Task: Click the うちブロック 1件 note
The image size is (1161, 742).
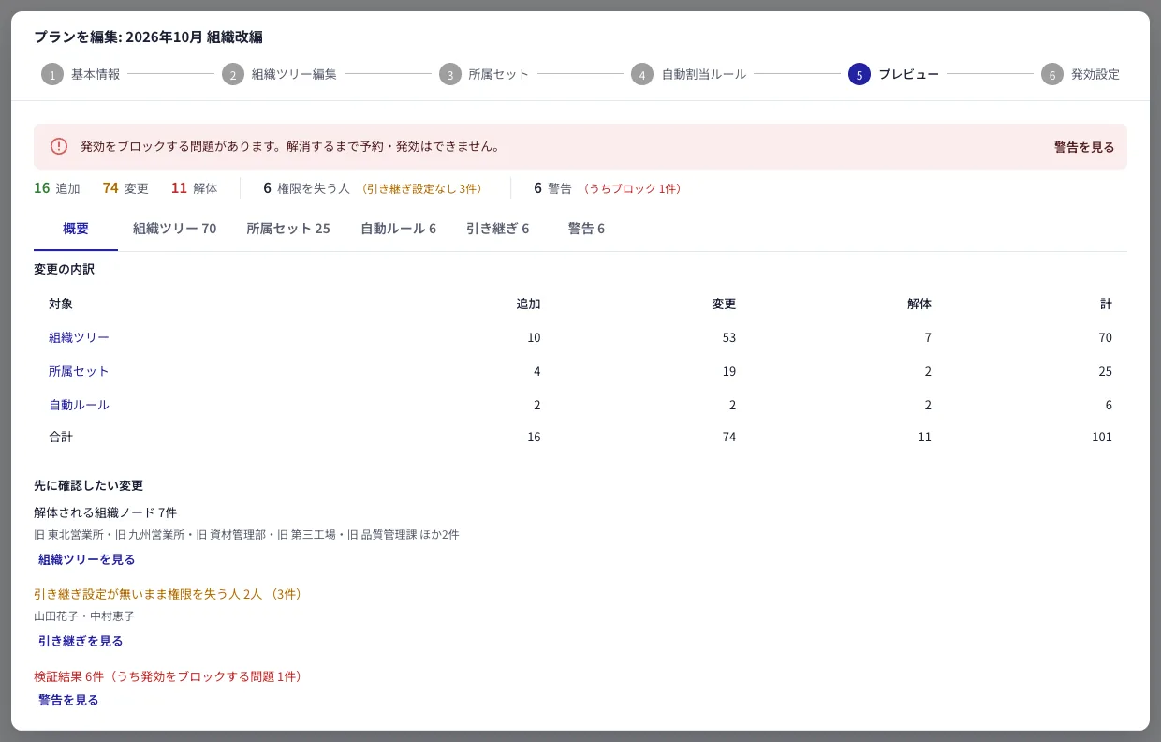Action: (x=632, y=188)
